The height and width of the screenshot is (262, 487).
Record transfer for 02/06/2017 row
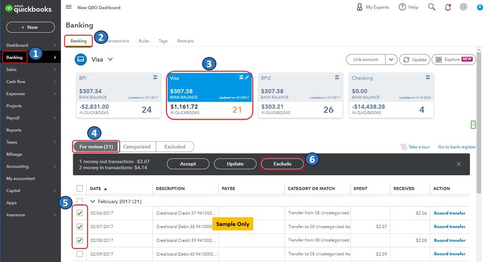point(449,213)
